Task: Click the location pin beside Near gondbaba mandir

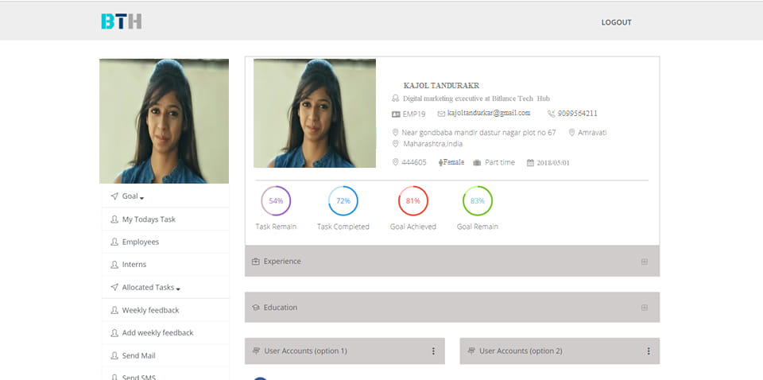Action: (x=395, y=132)
